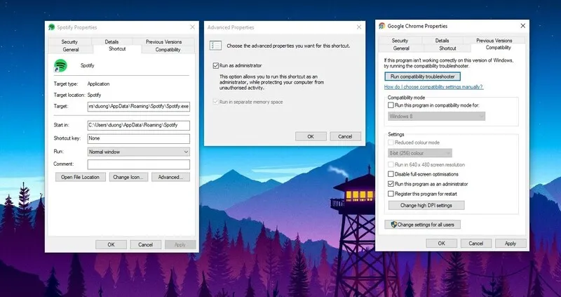Close the Google Chrome Properties window
This screenshot has width=561, height=297.
point(522,26)
